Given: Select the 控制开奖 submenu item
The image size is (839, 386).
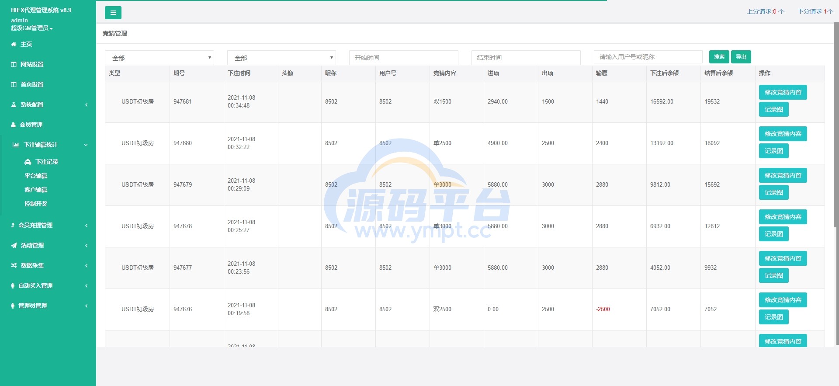Looking at the screenshot, I should point(36,204).
